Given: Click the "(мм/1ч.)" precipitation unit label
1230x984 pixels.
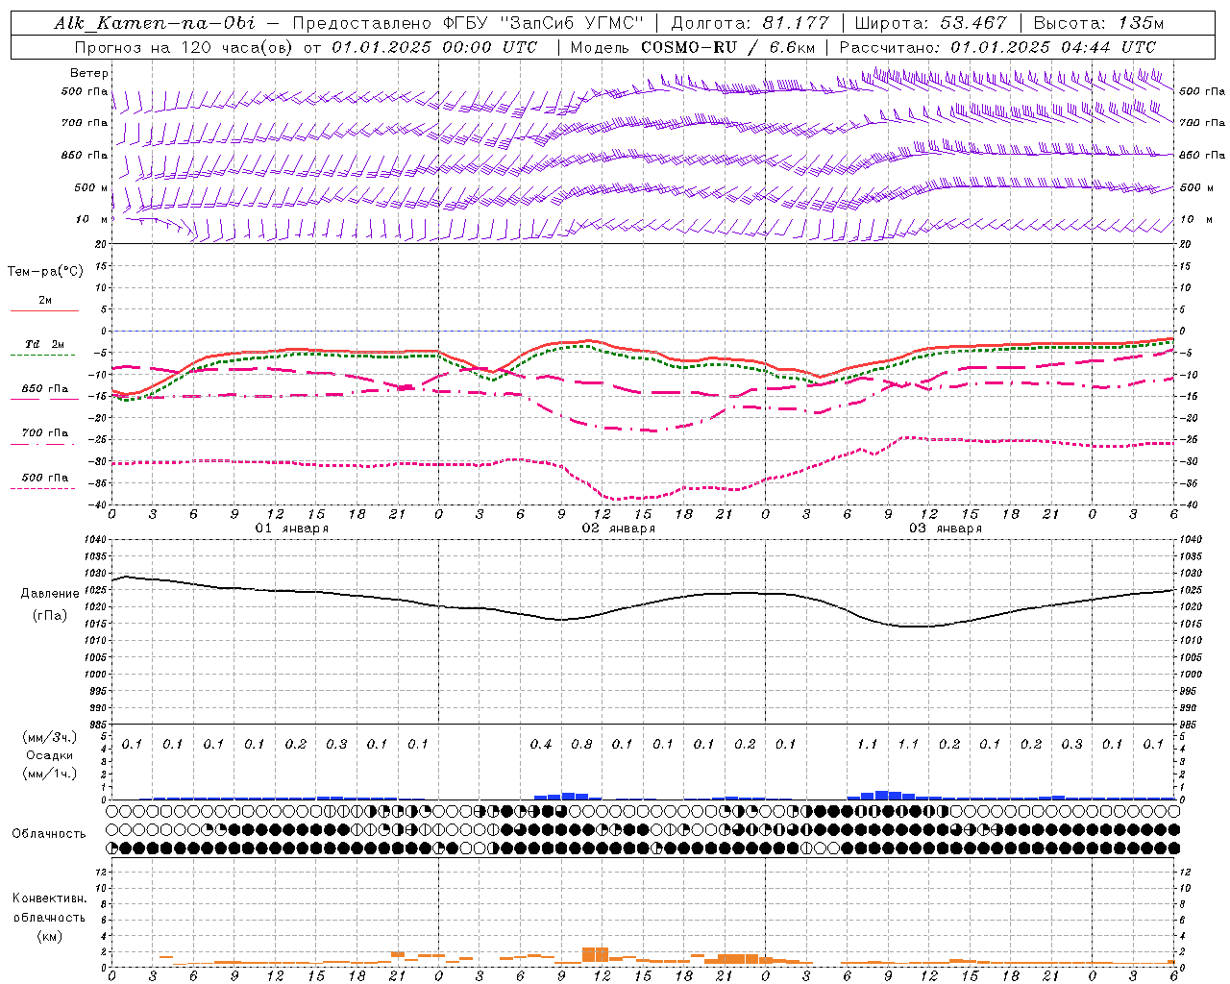Looking at the screenshot, I should (x=50, y=774).
